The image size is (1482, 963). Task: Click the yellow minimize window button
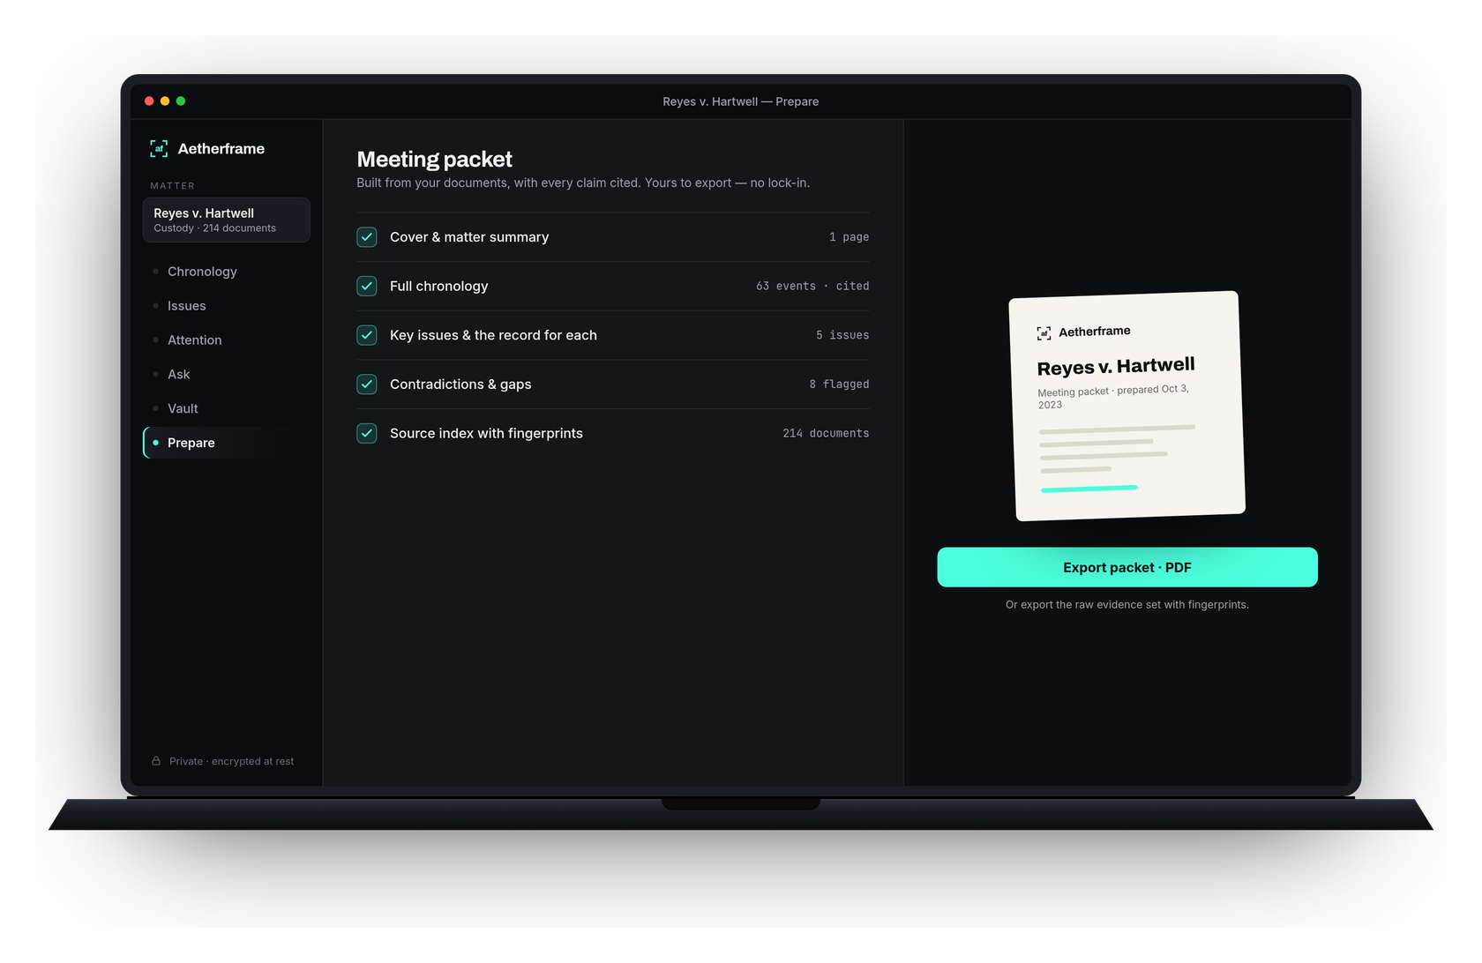pyautogui.click(x=165, y=101)
